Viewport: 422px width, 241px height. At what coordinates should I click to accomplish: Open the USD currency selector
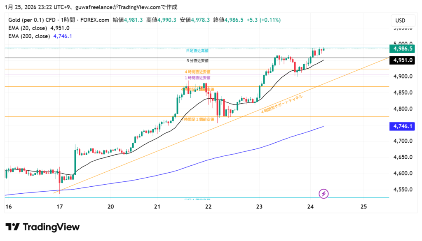[x=400, y=21]
